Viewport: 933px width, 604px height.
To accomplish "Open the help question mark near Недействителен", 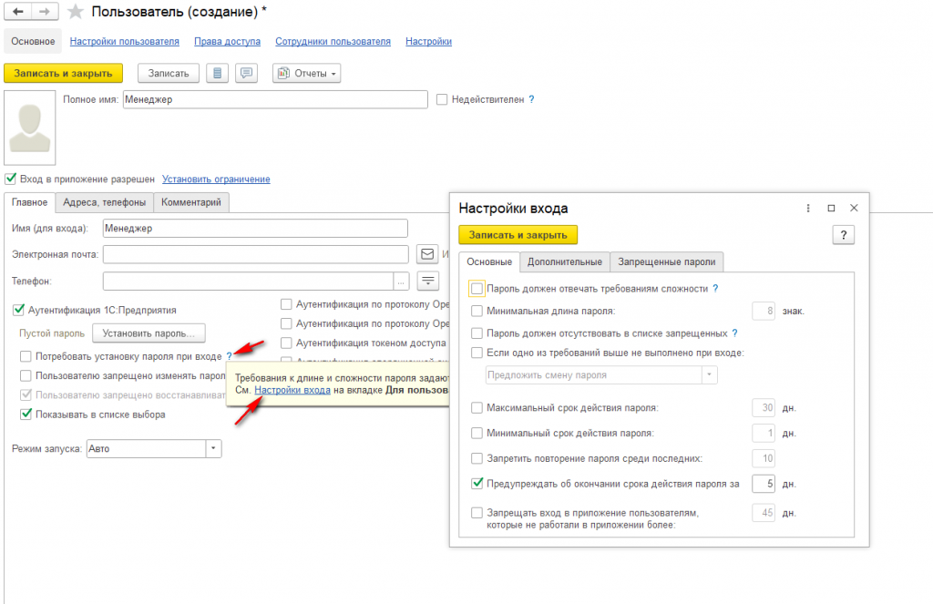I will [x=531, y=99].
